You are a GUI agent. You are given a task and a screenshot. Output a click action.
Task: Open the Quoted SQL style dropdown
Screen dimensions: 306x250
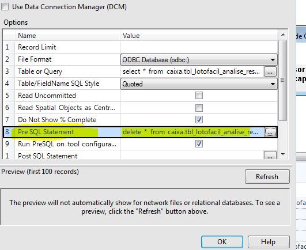pos(199,84)
